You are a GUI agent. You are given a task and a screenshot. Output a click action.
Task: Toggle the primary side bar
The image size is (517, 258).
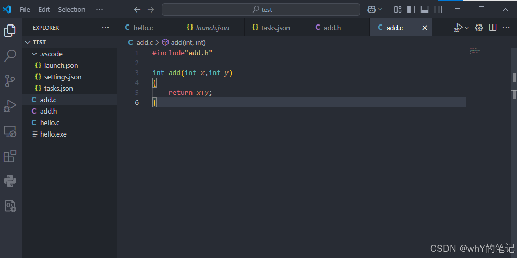click(411, 9)
